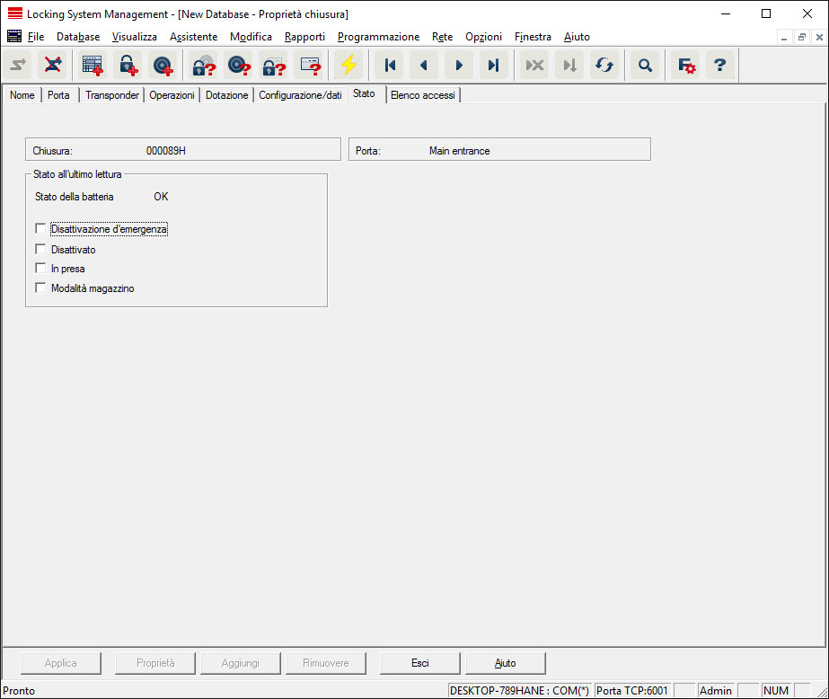Click the add new transponder icon
The width and height of the screenshot is (829, 699).
163,66
